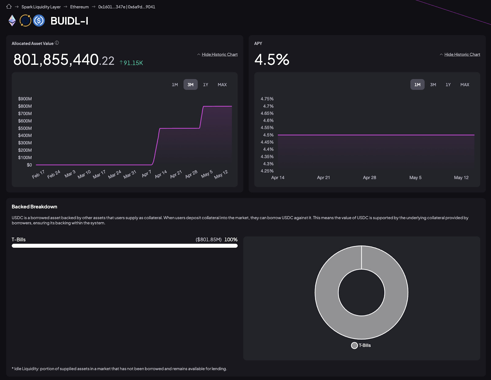Open the Allocated Asset Value info icon

[x=57, y=43]
